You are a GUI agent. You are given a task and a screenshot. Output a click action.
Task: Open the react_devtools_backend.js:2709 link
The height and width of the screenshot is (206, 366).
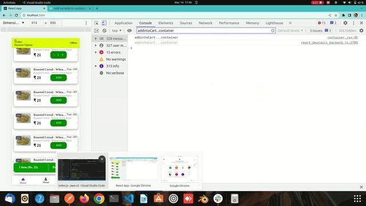[x=329, y=43]
